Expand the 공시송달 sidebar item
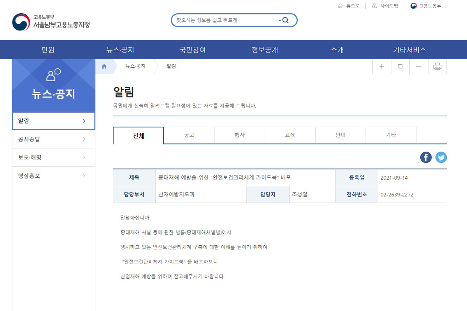Image resolution: width=467 pixels, height=311 pixels. coord(53,139)
